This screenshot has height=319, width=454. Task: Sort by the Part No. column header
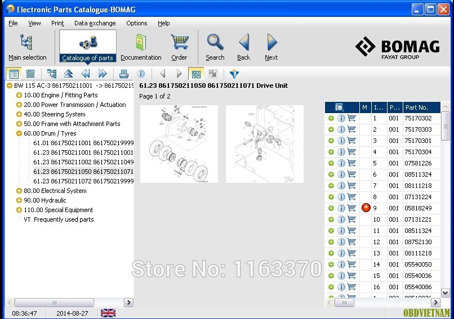421,107
